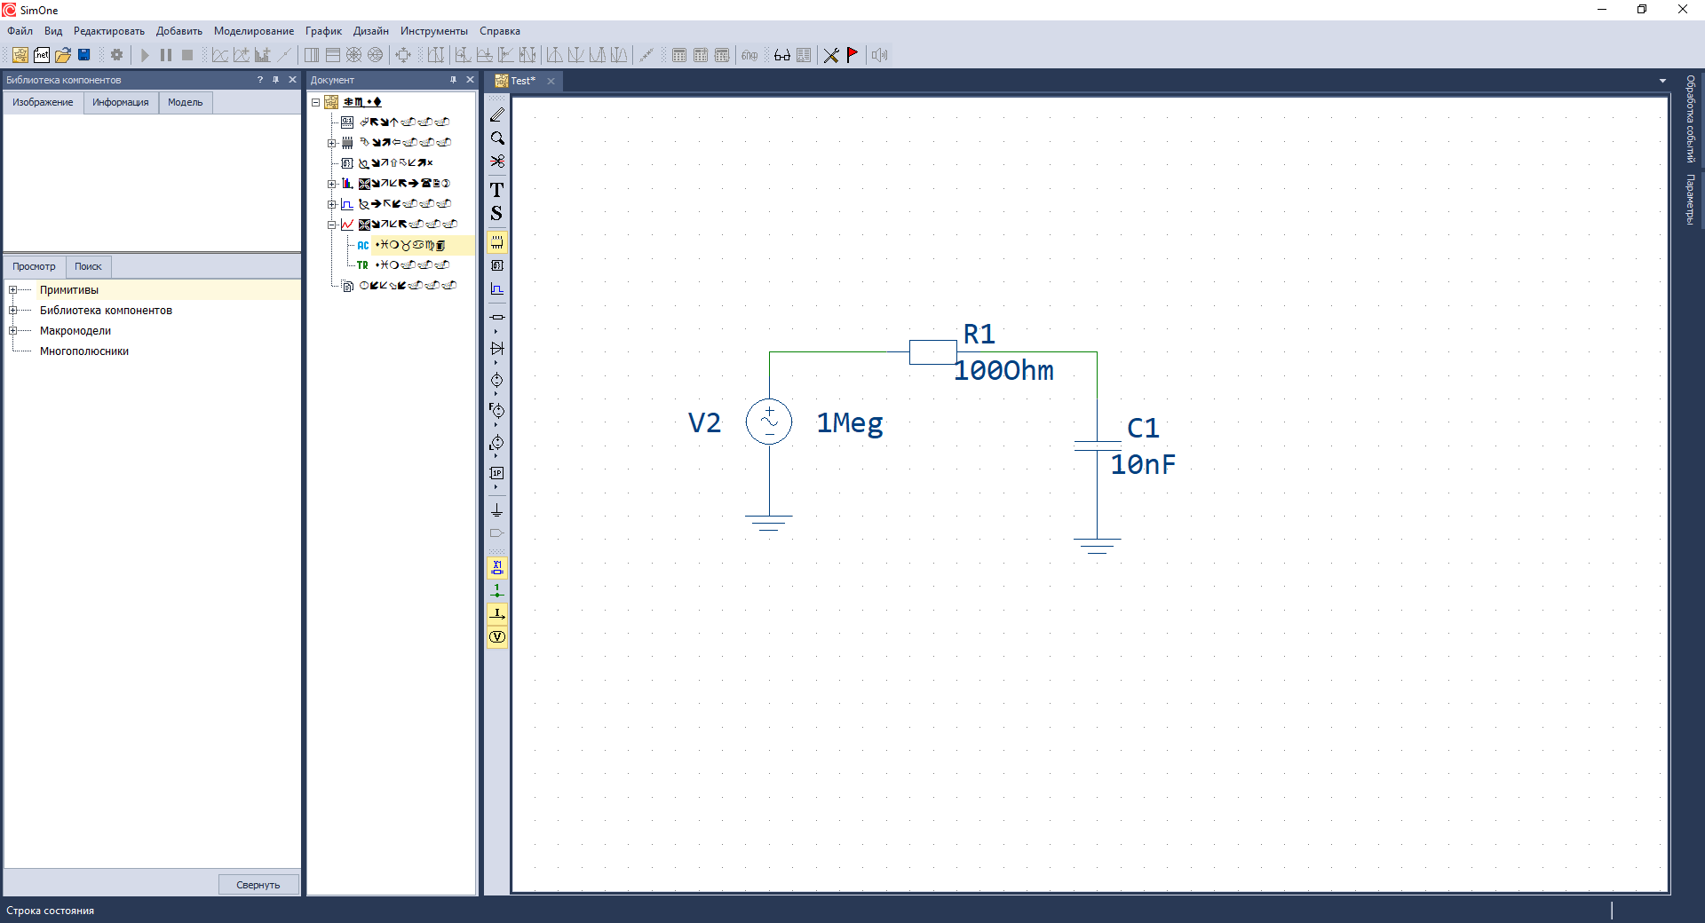This screenshot has width=1705, height=923.
Task: Switch to the Поиск tab
Action: 88,266
